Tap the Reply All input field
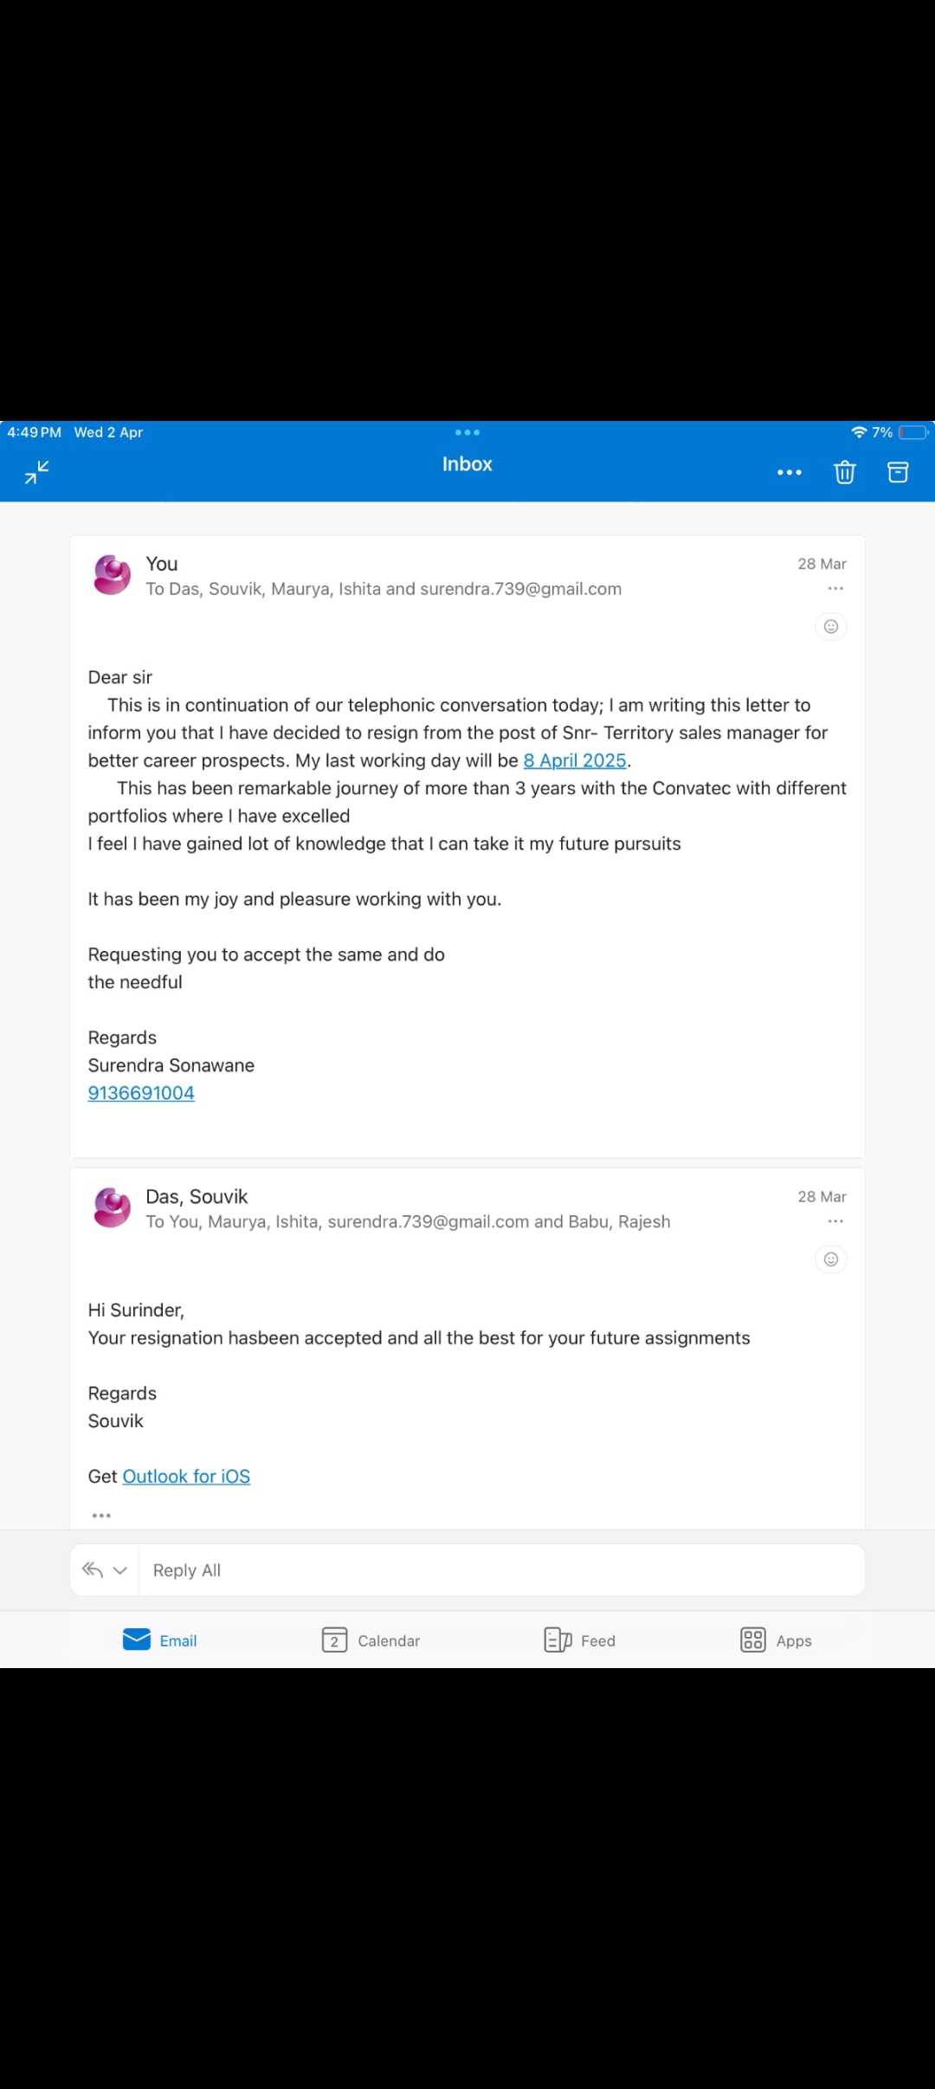 [502, 1570]
